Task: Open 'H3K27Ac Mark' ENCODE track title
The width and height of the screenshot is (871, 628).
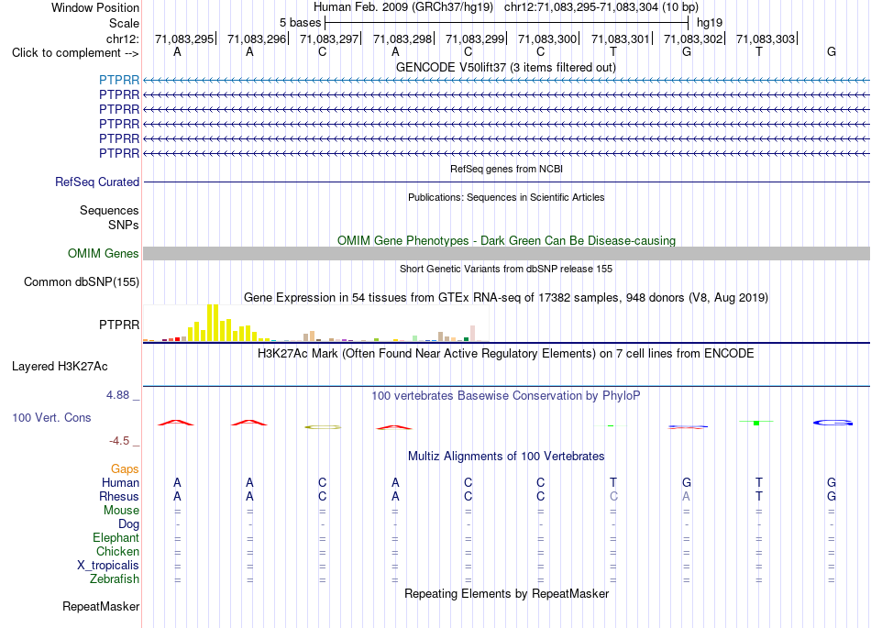Action: 506,354
